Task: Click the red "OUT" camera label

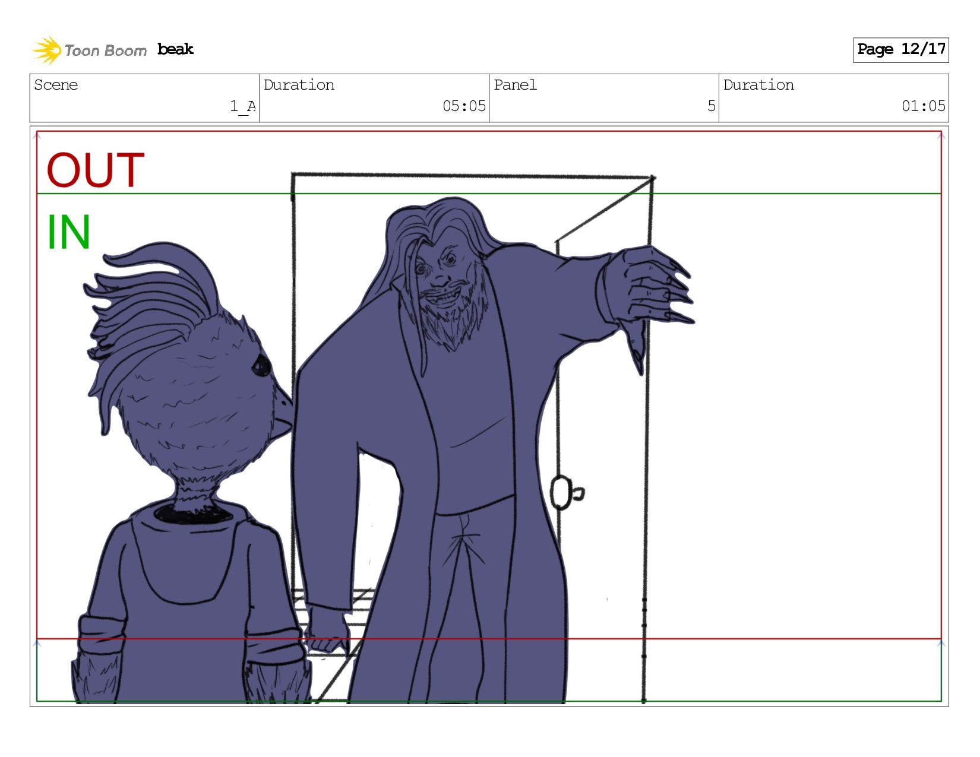Action: click(96, 170)
